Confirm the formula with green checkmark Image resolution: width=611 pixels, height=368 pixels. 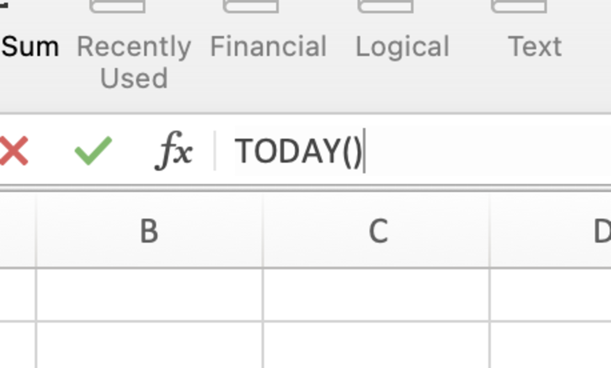93,151
